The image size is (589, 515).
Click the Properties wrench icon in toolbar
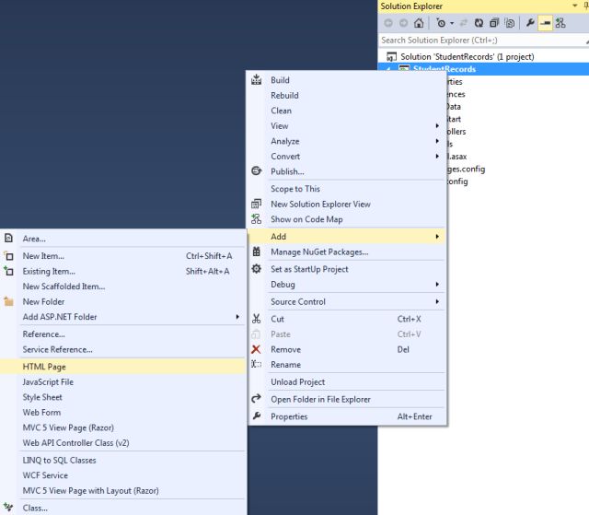pyautogui.click(x=530, y=23)
